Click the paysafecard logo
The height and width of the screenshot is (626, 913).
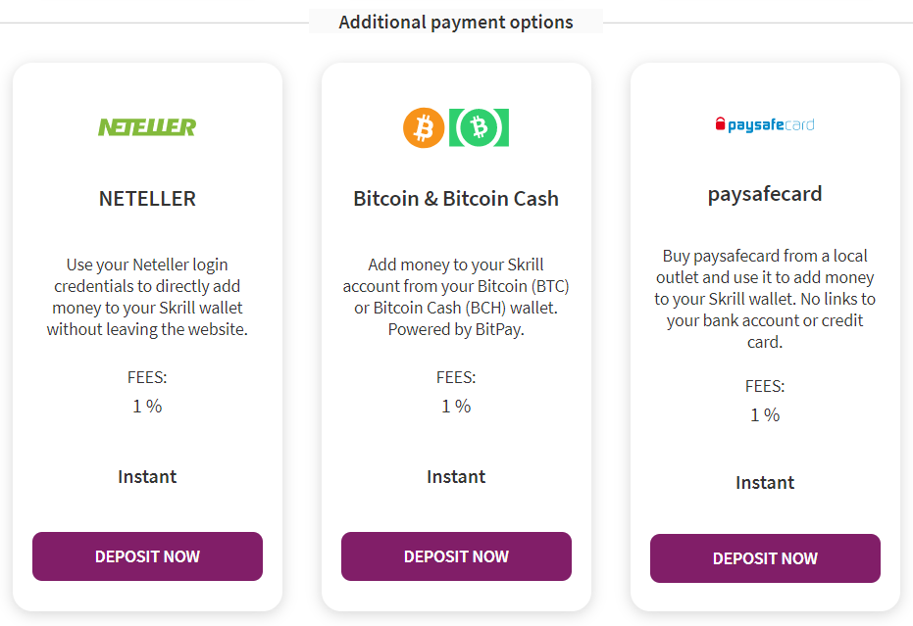tap(765, 124)
